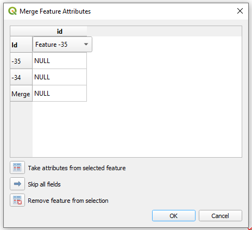Click the Take attributes from selected feature icon
This screenshot has width=252, height=230.
tap(17, 167)
